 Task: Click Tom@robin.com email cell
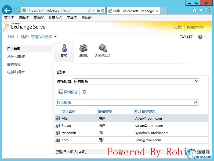148,140
